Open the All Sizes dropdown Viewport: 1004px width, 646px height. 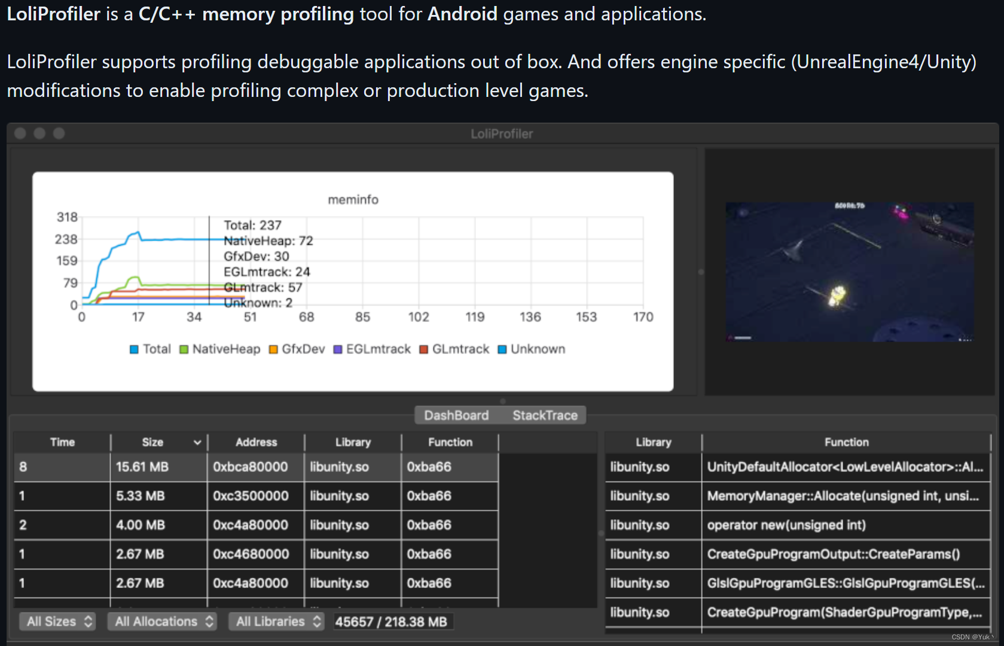57,621
